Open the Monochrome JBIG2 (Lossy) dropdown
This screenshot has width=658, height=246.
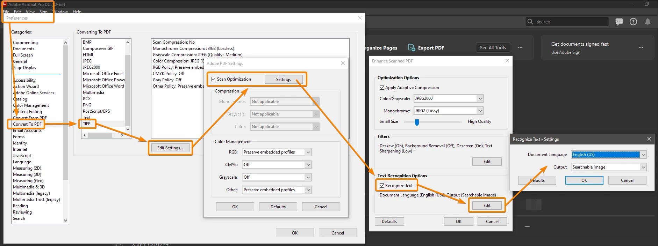tap(449, 111)
